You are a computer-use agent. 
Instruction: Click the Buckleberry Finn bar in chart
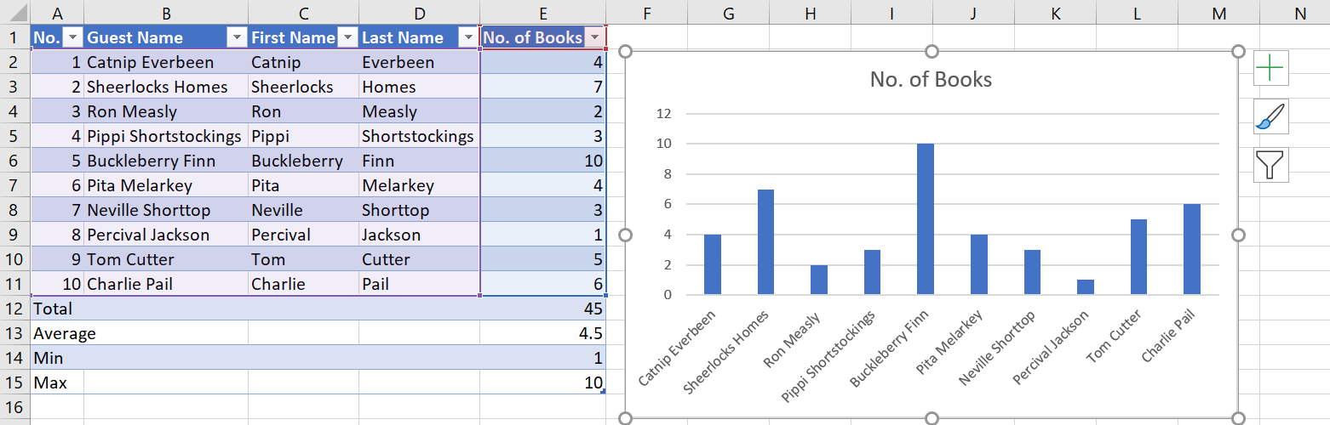tap(926, 219)
